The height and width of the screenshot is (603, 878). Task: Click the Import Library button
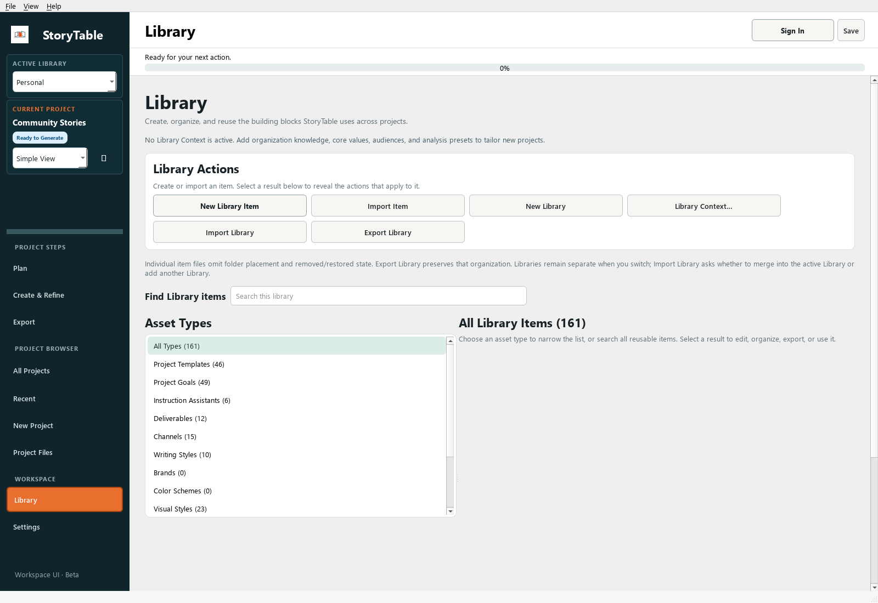[x=229, y=232]
